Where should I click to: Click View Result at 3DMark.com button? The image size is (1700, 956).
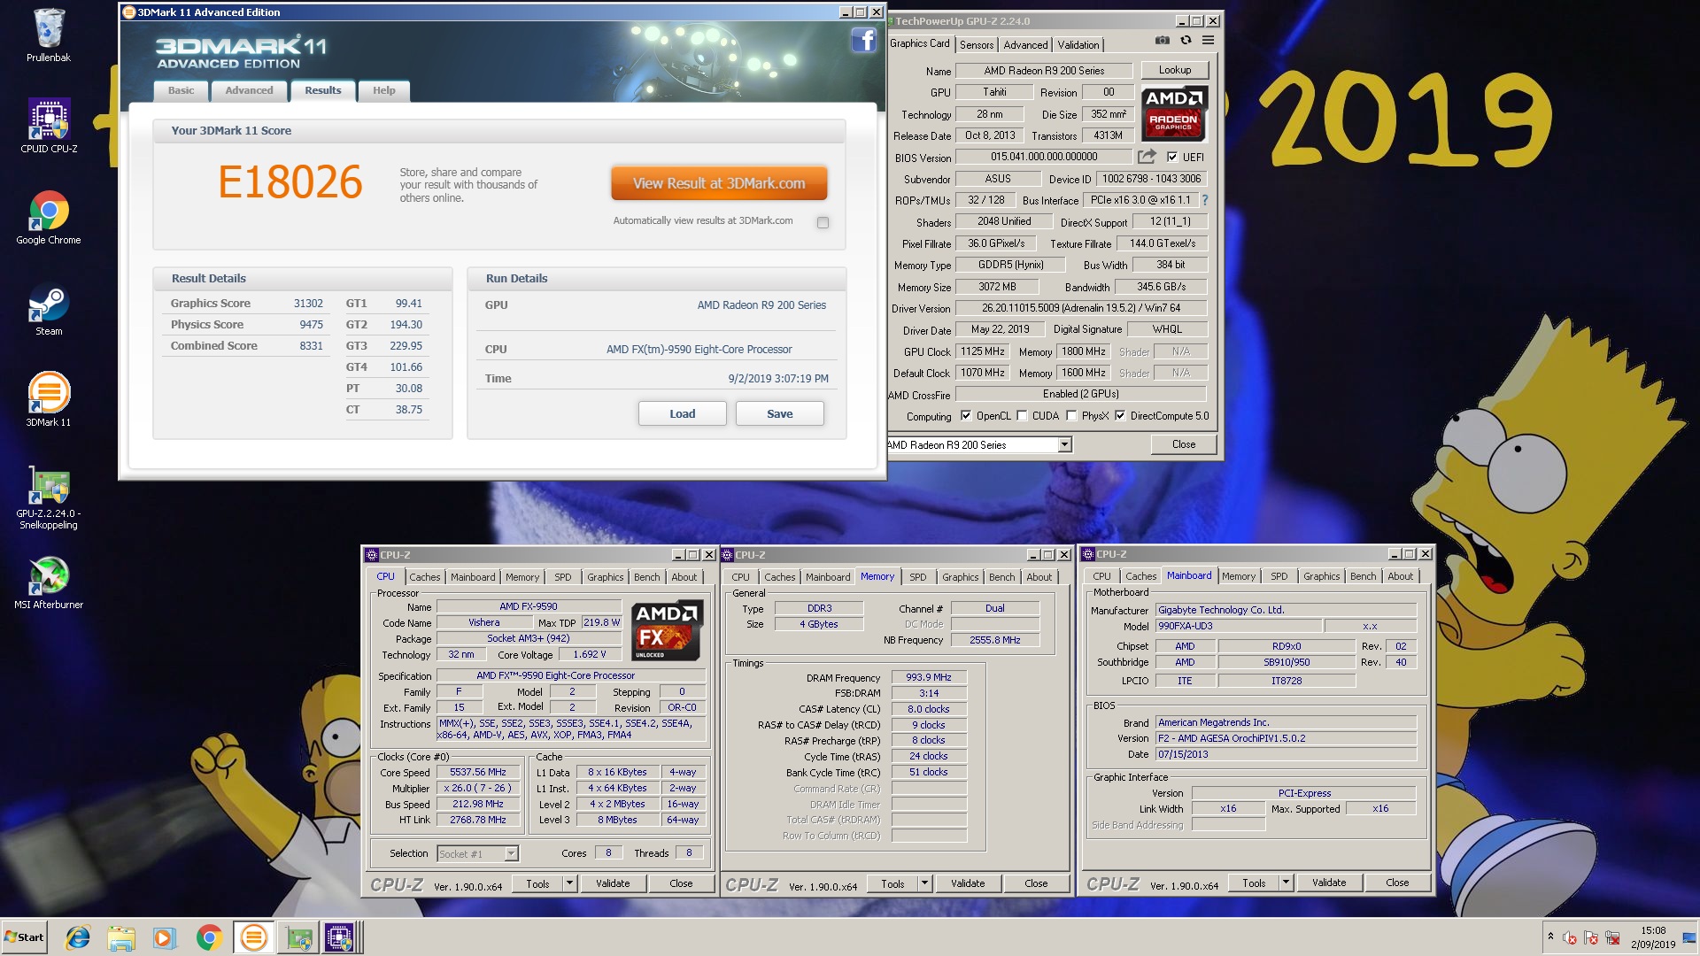coord(719,183)
